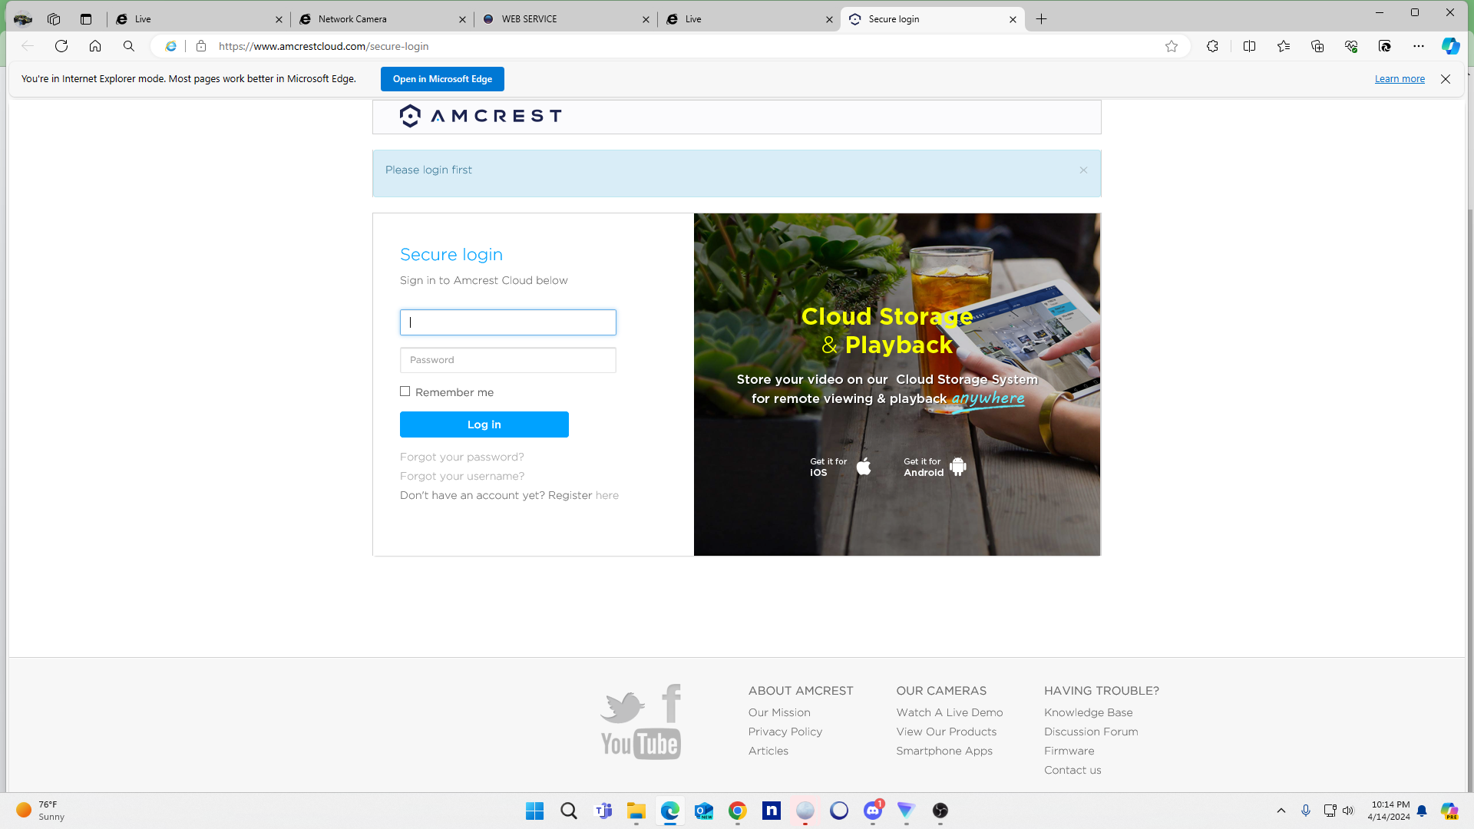
Task: Click Open in Microsoft Edge button
Action: pos(442,78)
